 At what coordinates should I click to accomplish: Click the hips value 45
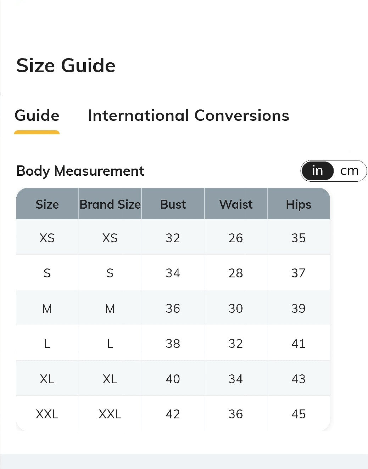(x=299, y=414)
